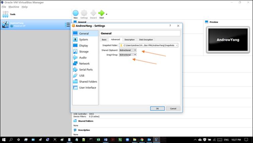
Task: Click the Description section header
Action: pos(84,130)
